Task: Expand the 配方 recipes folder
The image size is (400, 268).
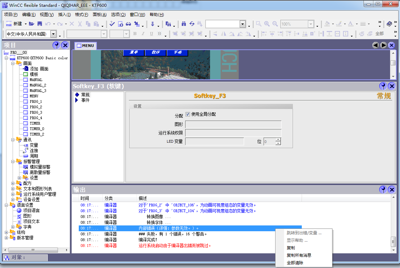Action: point(13,183)
